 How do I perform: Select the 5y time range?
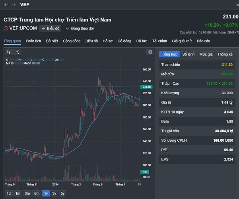pos(62,193)
